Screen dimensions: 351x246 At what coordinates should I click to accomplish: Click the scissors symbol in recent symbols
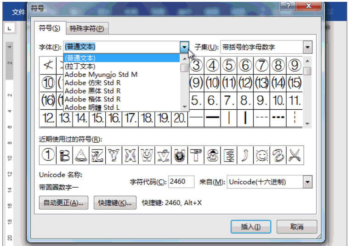coord(294,155)
